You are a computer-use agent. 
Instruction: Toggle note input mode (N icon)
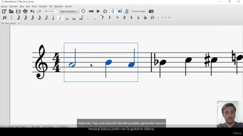5,18
